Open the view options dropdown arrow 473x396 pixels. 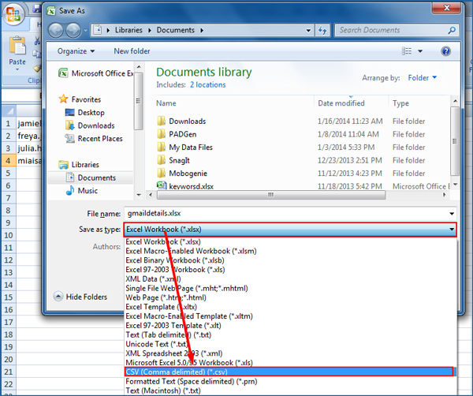pyautogui.click(x=420, y=51)
